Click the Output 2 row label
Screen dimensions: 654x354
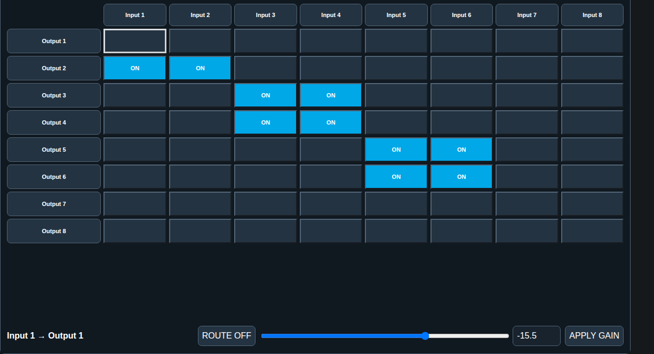coord(54,68)
